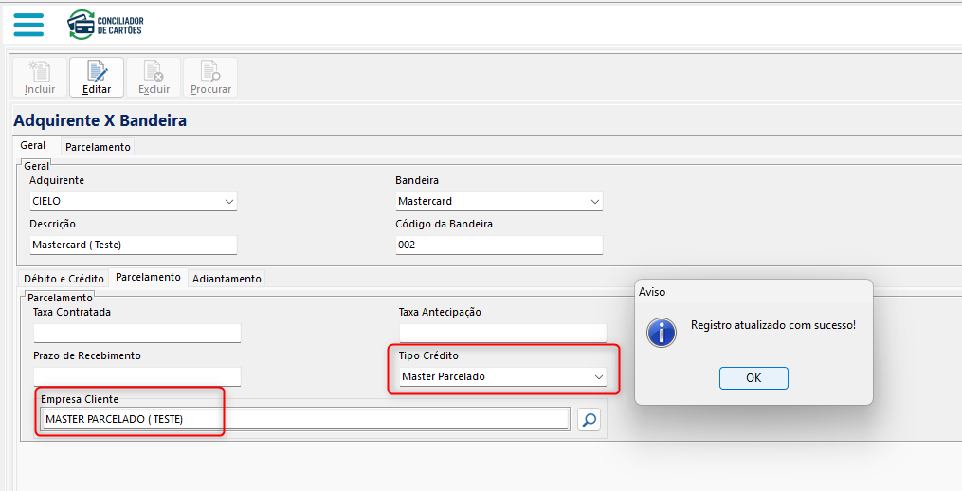This screenshot has width=962, height=491.
Task: Click the blue info icon in Aviso dialog
Action: (660, 332)
